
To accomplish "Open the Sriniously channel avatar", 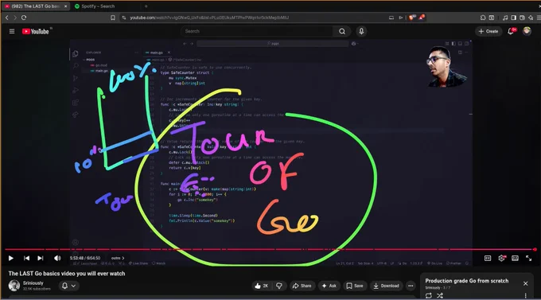I will 14,286.
